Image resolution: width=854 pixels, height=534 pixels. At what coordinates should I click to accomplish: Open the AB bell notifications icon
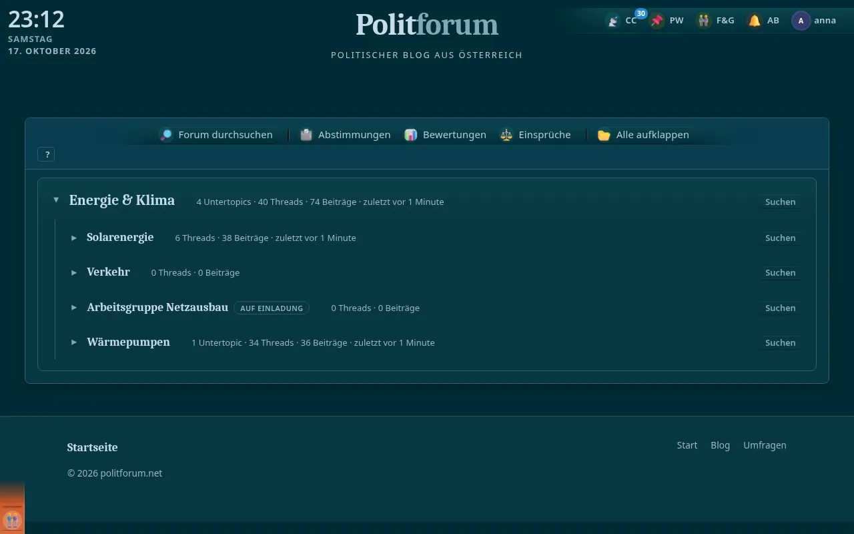pos(755,21)
